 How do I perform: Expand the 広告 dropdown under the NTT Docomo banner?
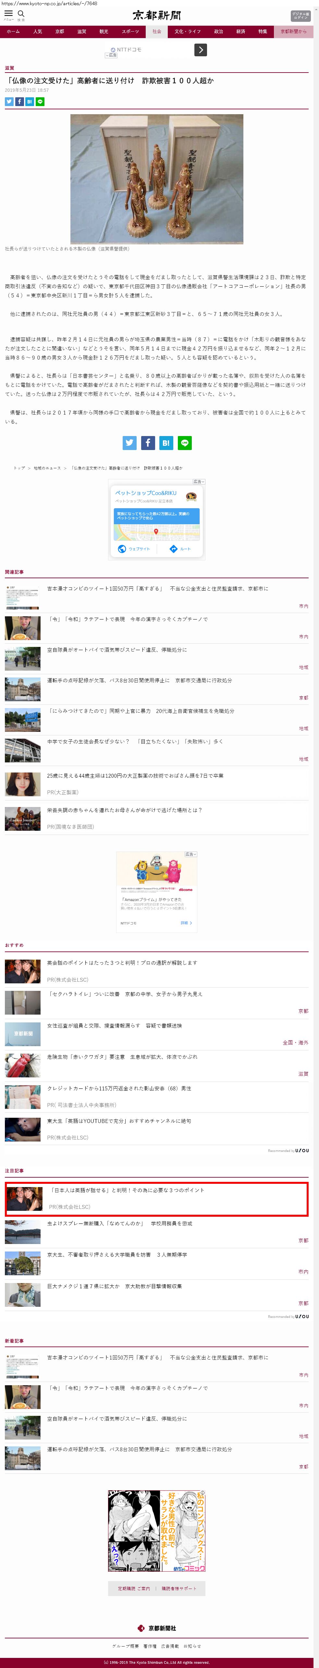point(111,56)
